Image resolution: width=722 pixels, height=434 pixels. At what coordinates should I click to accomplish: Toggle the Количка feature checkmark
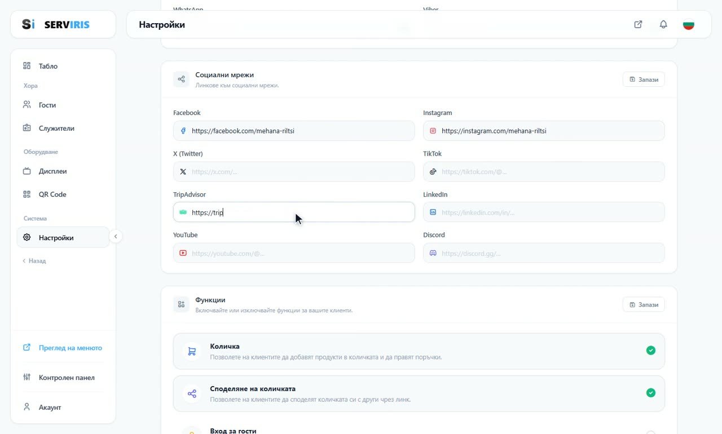pyautogui.click(x=651, y=351)
